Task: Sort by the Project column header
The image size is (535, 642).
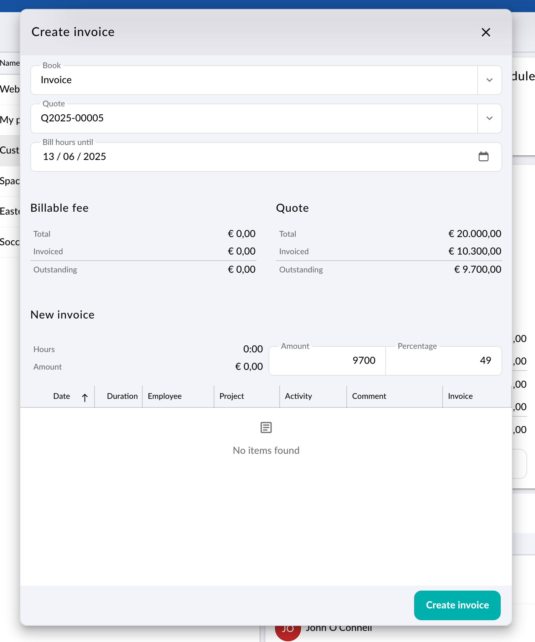Action: pos(231,396)
